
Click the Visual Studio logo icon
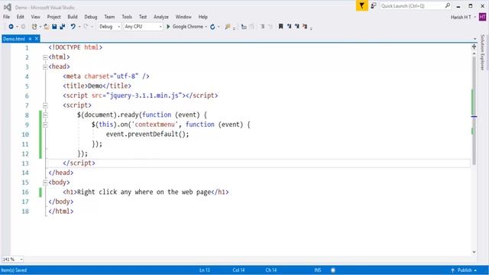[8, 7]
